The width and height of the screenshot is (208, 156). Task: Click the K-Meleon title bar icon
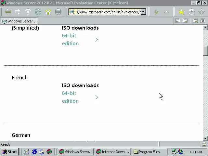pyautogui.click(x=3, y=3)
